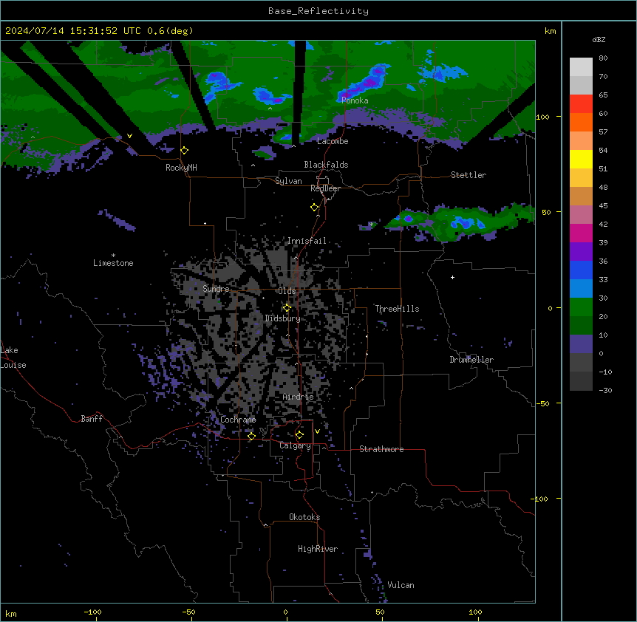Click the bright yellow 51-54 dBZ swatch
The image size is (637, 622).
(581, 159)
